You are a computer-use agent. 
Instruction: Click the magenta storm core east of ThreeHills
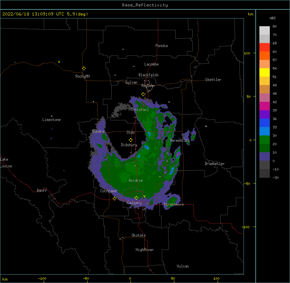point(178,154)
